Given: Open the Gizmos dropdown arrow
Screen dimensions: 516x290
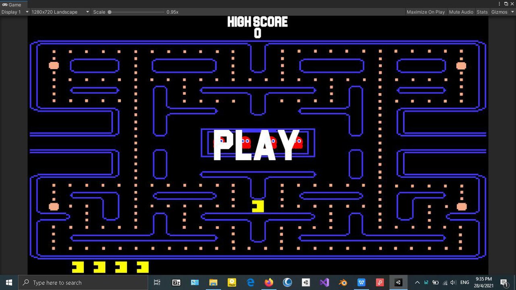Looking at the screenshot, I should [512, 12].
